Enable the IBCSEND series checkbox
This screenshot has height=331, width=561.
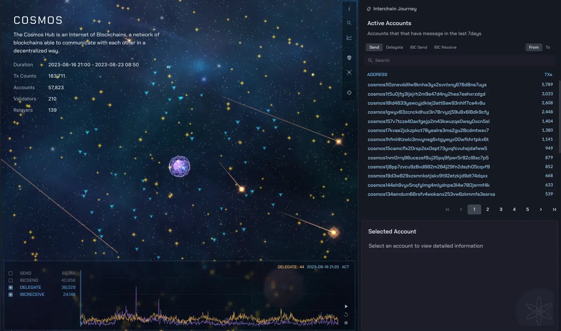[x=11, y=280]
